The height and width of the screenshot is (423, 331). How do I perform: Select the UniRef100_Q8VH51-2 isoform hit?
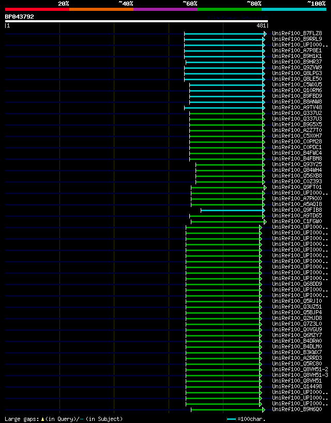coord(300,369)
